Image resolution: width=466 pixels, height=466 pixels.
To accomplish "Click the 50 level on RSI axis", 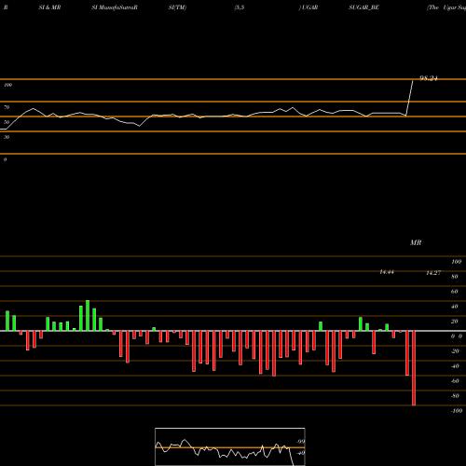I will tap(7, 122).
